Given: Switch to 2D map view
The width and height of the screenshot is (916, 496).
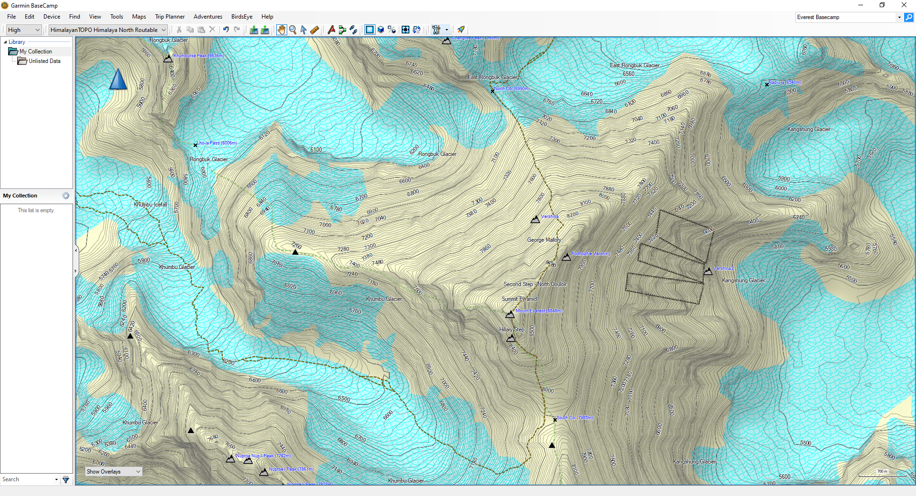Looking at the screenshot, I should coord(370,30).
